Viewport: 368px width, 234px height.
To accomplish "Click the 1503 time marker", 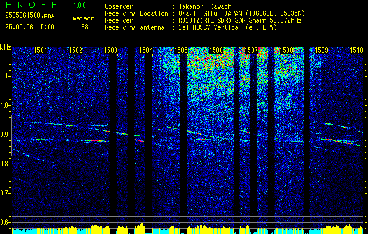I will 111,50.
